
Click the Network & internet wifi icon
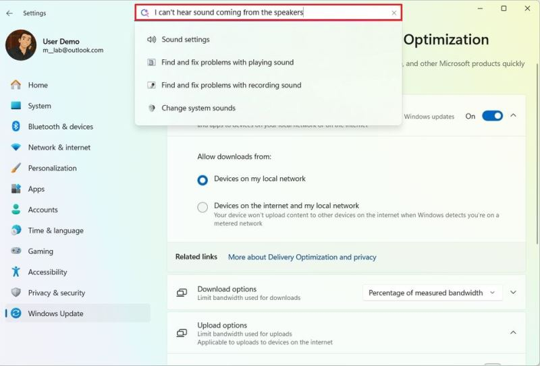pos(16,148)
